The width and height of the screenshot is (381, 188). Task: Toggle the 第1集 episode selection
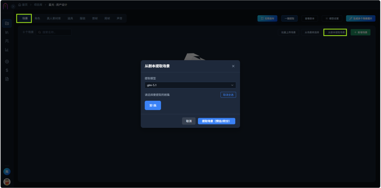[153, 105]
